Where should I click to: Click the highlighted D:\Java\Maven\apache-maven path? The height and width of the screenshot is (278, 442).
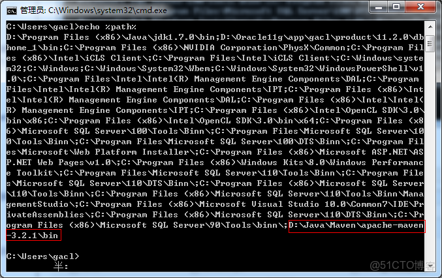click(x=356, y=225)
